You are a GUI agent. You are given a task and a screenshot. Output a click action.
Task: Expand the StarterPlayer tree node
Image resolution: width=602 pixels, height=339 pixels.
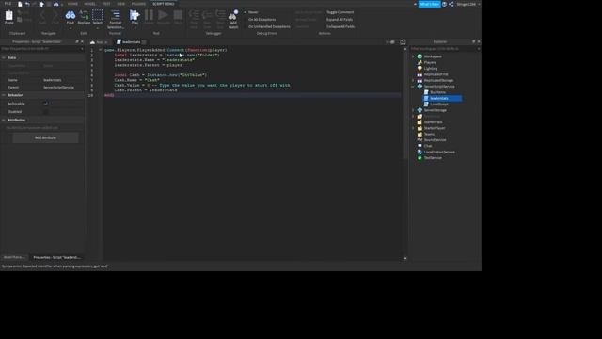pos(414,128)
